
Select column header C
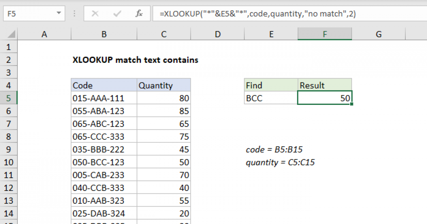pyautogui.click(x=164, y=34)
